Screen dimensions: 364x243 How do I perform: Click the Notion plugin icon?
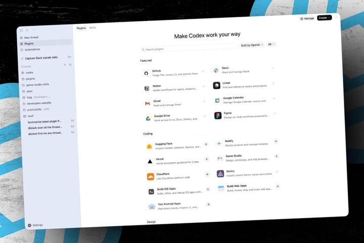click(147, 89)
